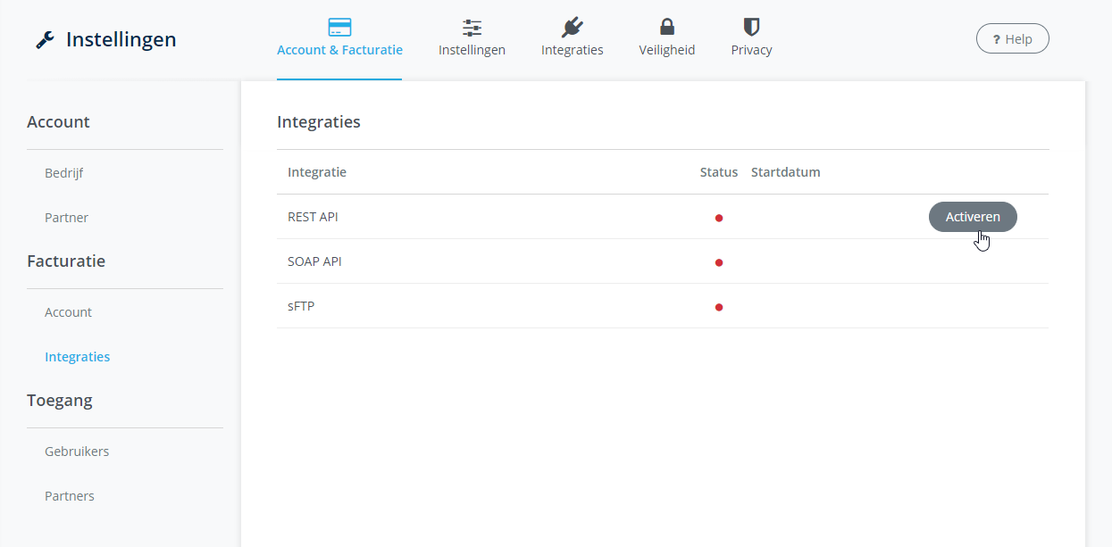Click the padlock icon for Veiligheid
This screenshot has width=1112, height=547.
[x=666, y=27]
